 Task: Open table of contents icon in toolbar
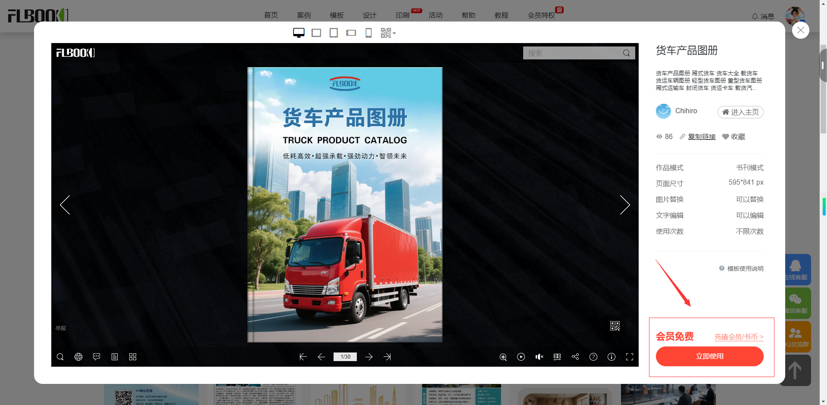(115, 357)
